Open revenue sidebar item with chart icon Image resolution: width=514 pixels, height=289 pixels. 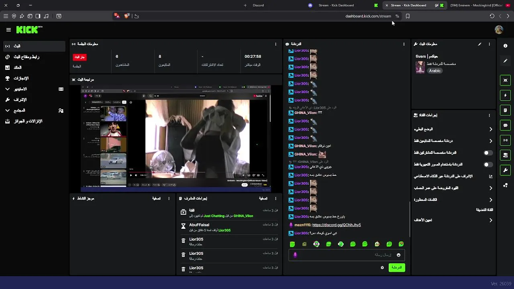[x=34, y=68]
